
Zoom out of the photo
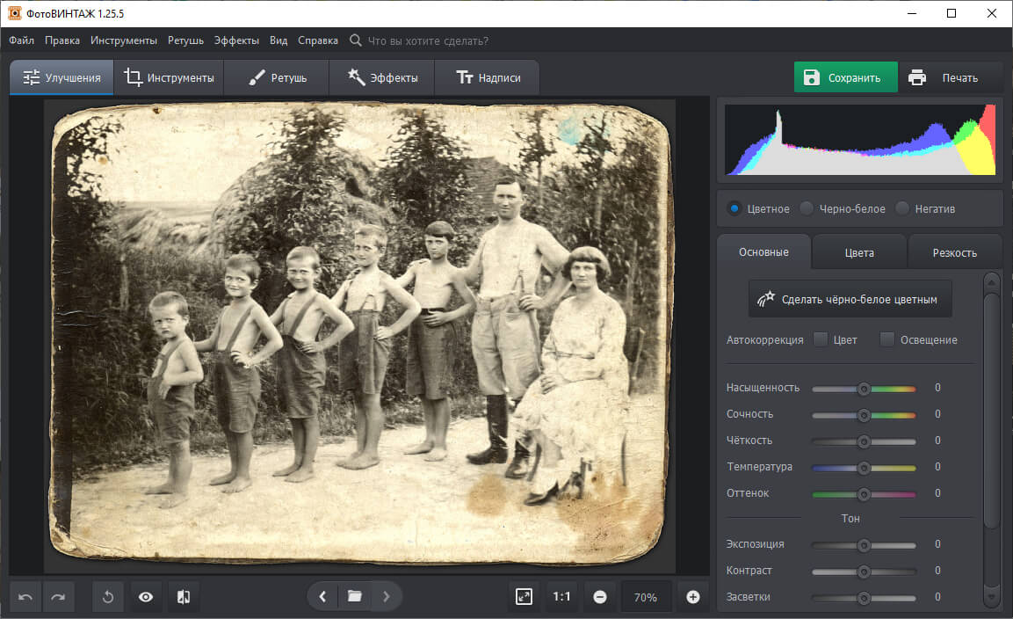[601, 596]
